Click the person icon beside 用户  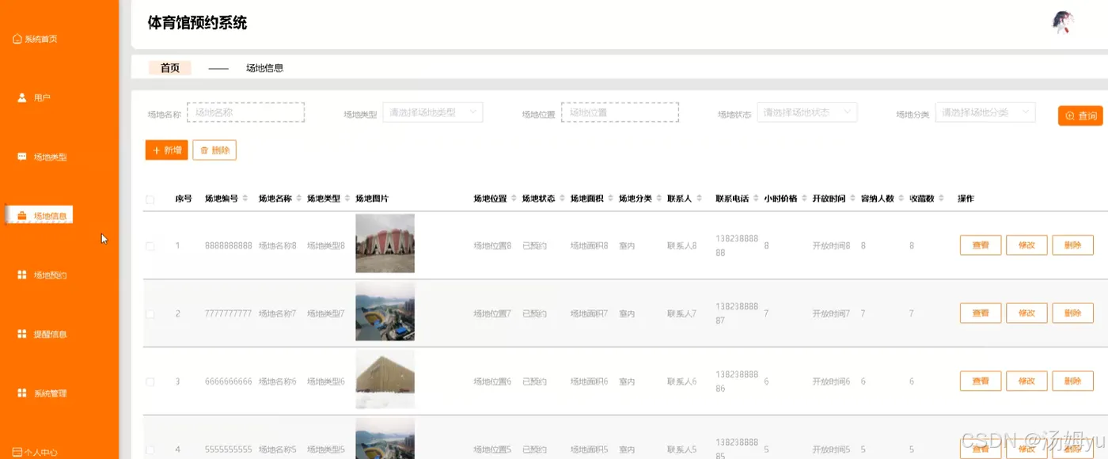click(x=22, y=97)
